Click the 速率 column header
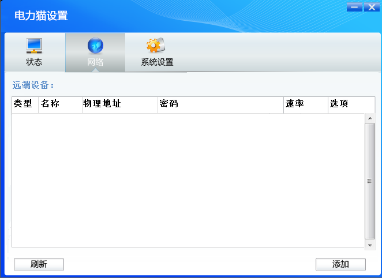382x278 pixels. pyautogui.click(x=306, y=105)
